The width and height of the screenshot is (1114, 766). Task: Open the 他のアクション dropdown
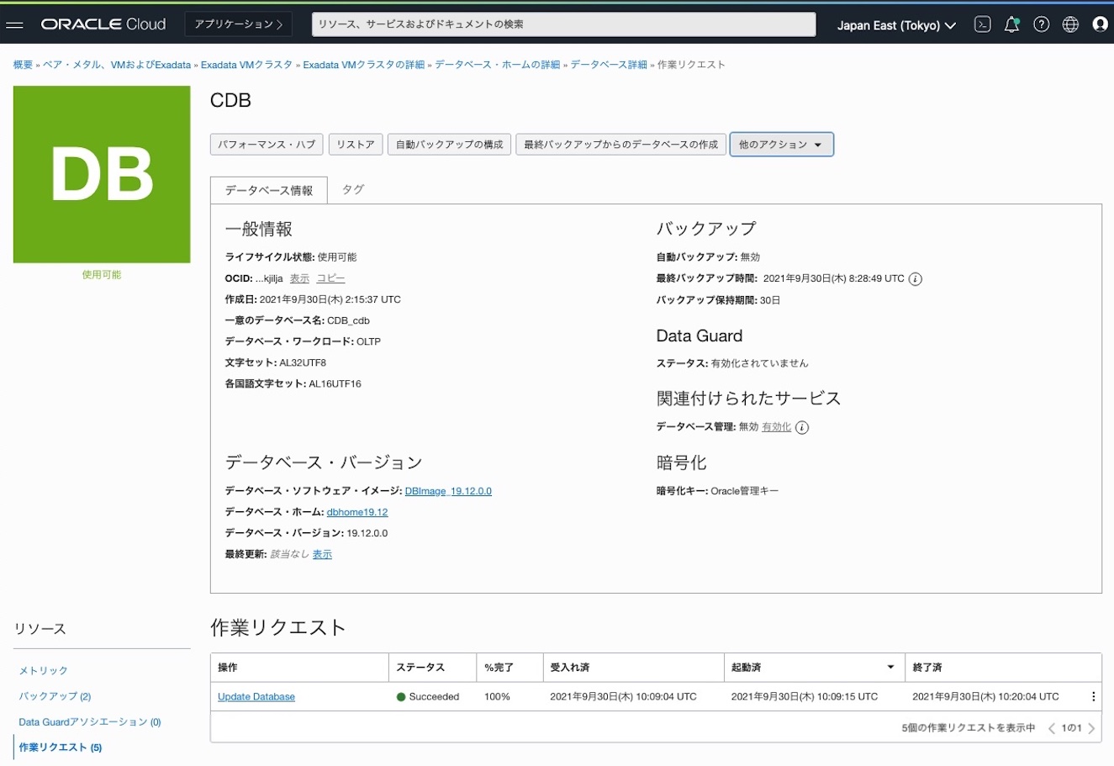781,145
